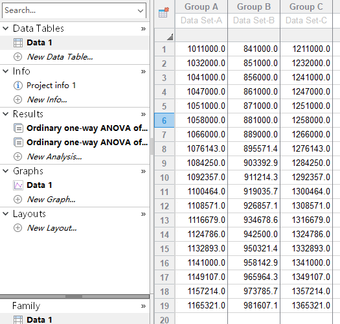Click cell value 1211000.0 in Group C
This screenshot has height=324, width=340.
[306, 49]
